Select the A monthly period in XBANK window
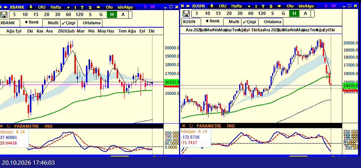 coord(123,15)
